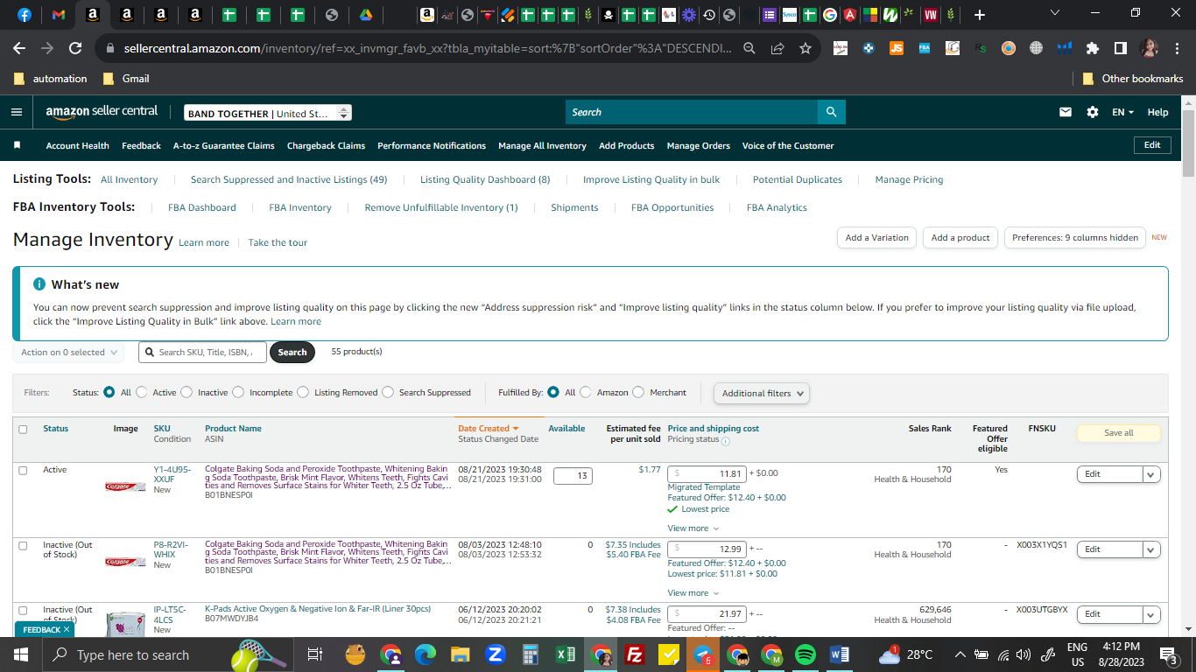The width and height of the screenshot is (1196, 672).
Task: Expand the Additional filters dropdown
Action: 762,393
